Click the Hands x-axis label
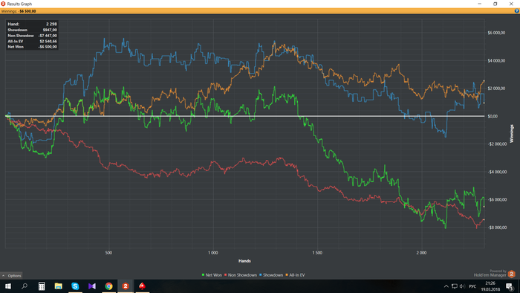520x293 pixels. (x=244, y=261)
